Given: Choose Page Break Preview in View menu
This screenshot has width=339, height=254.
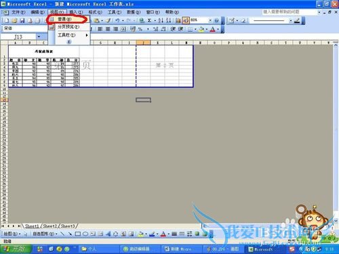Looking at the screenshot, I should coord(68,27).
